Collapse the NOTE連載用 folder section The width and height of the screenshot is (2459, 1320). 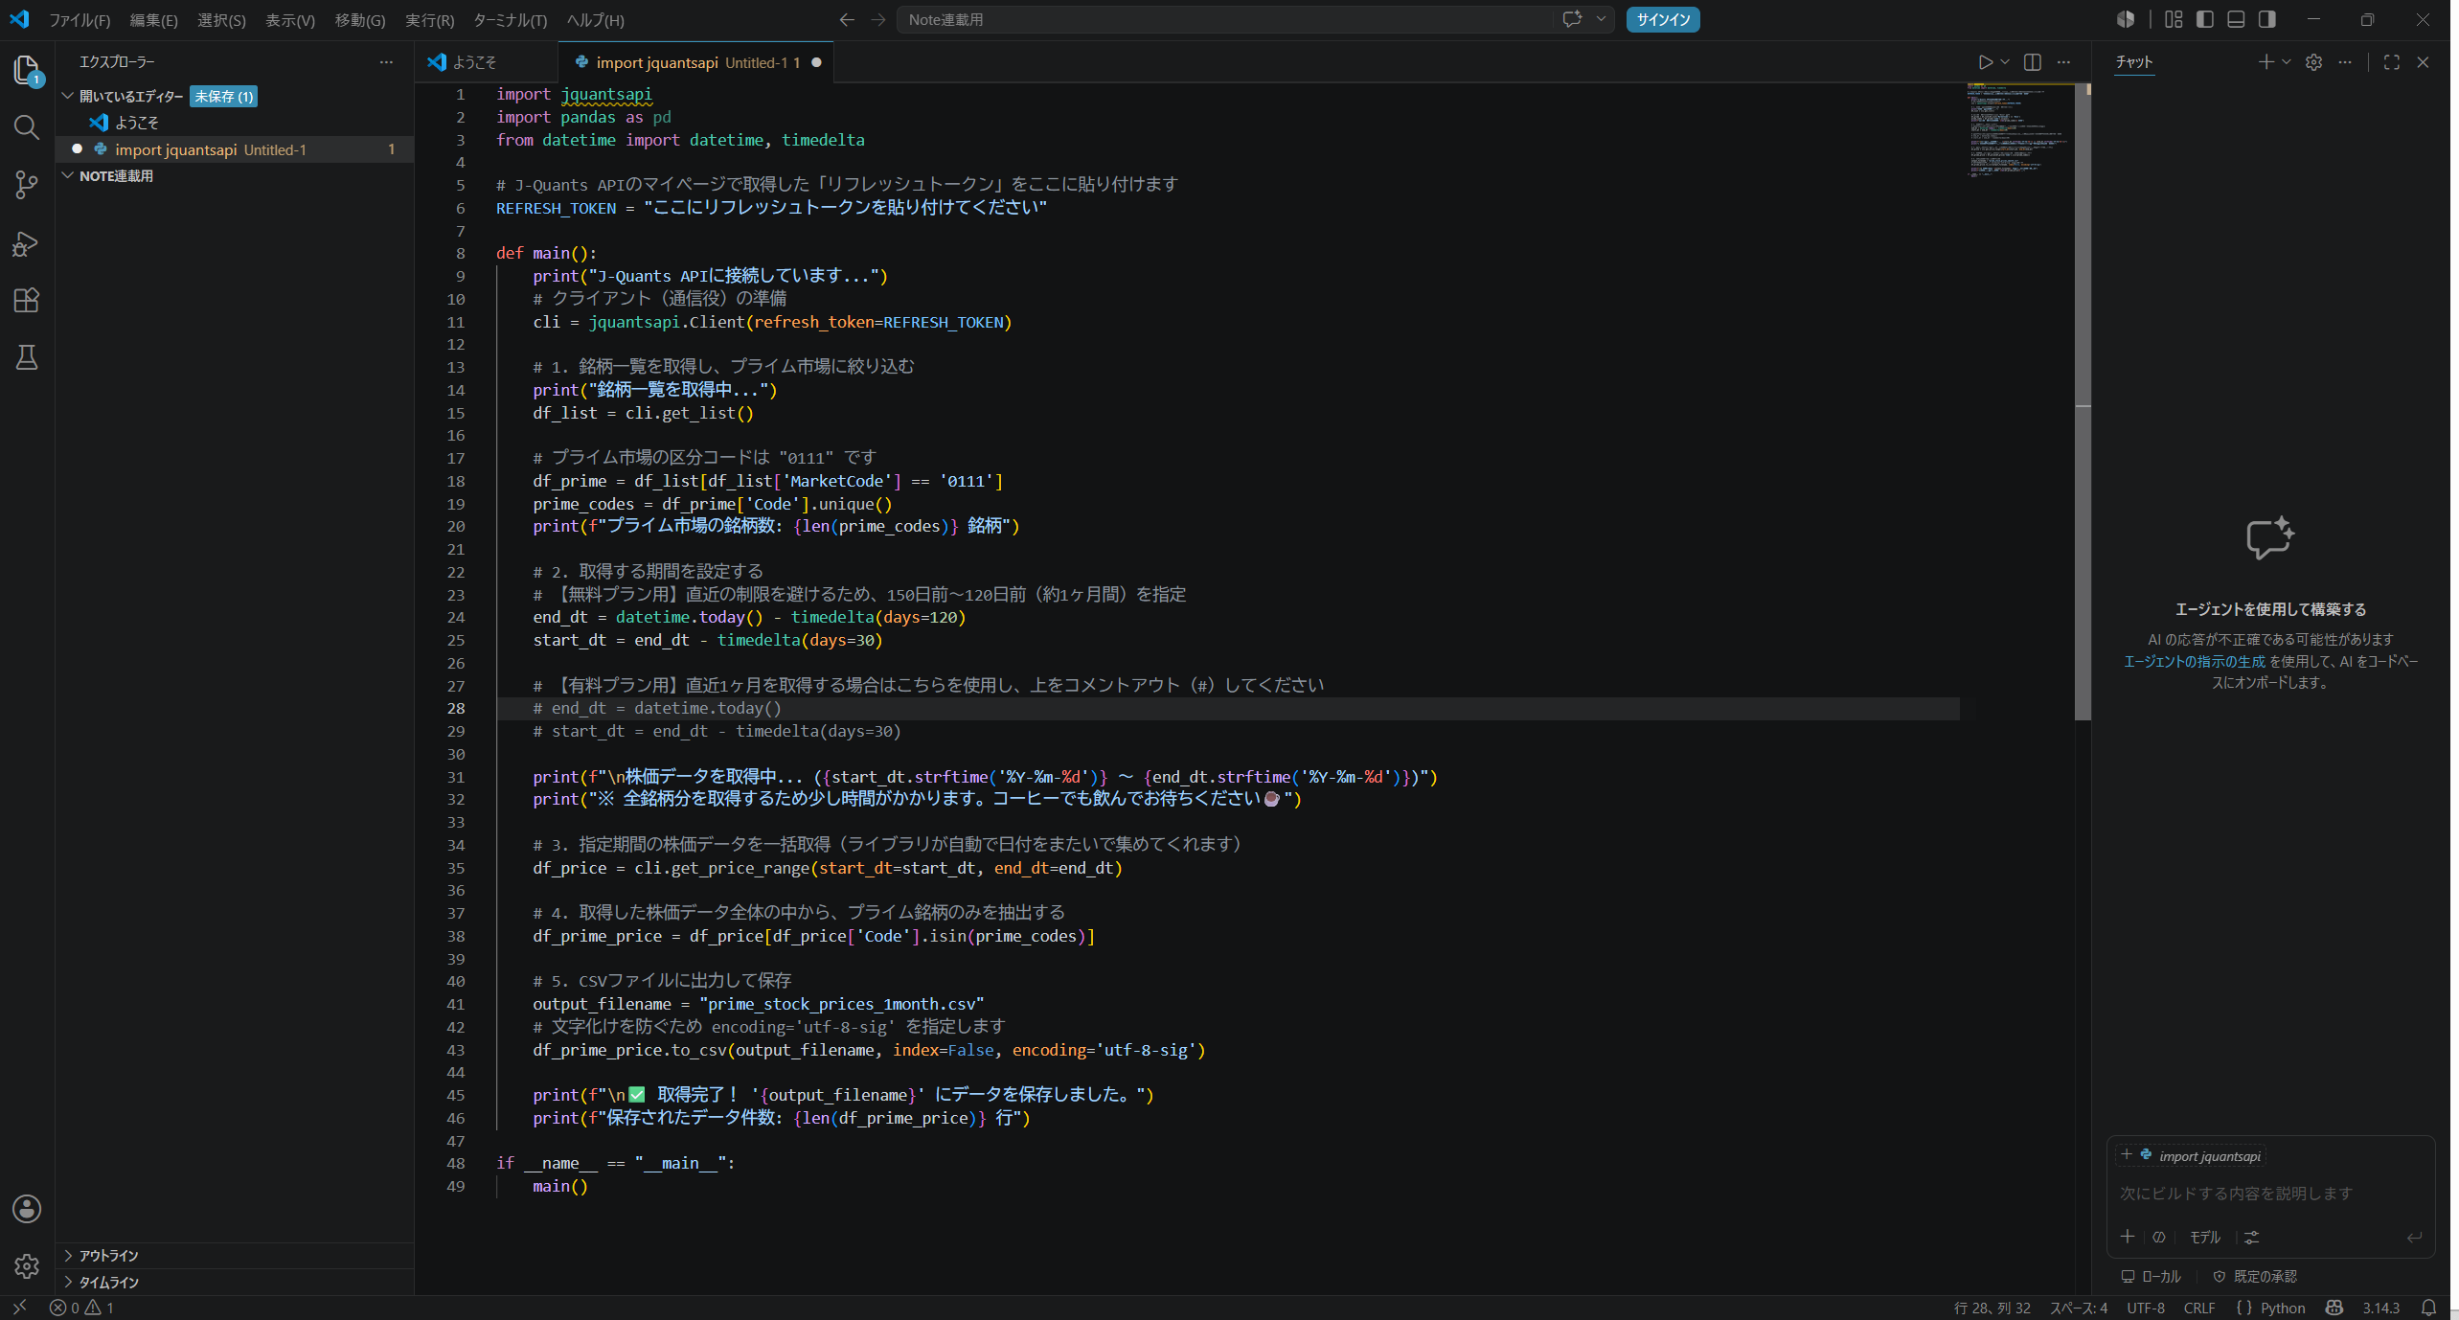[68, 176]
